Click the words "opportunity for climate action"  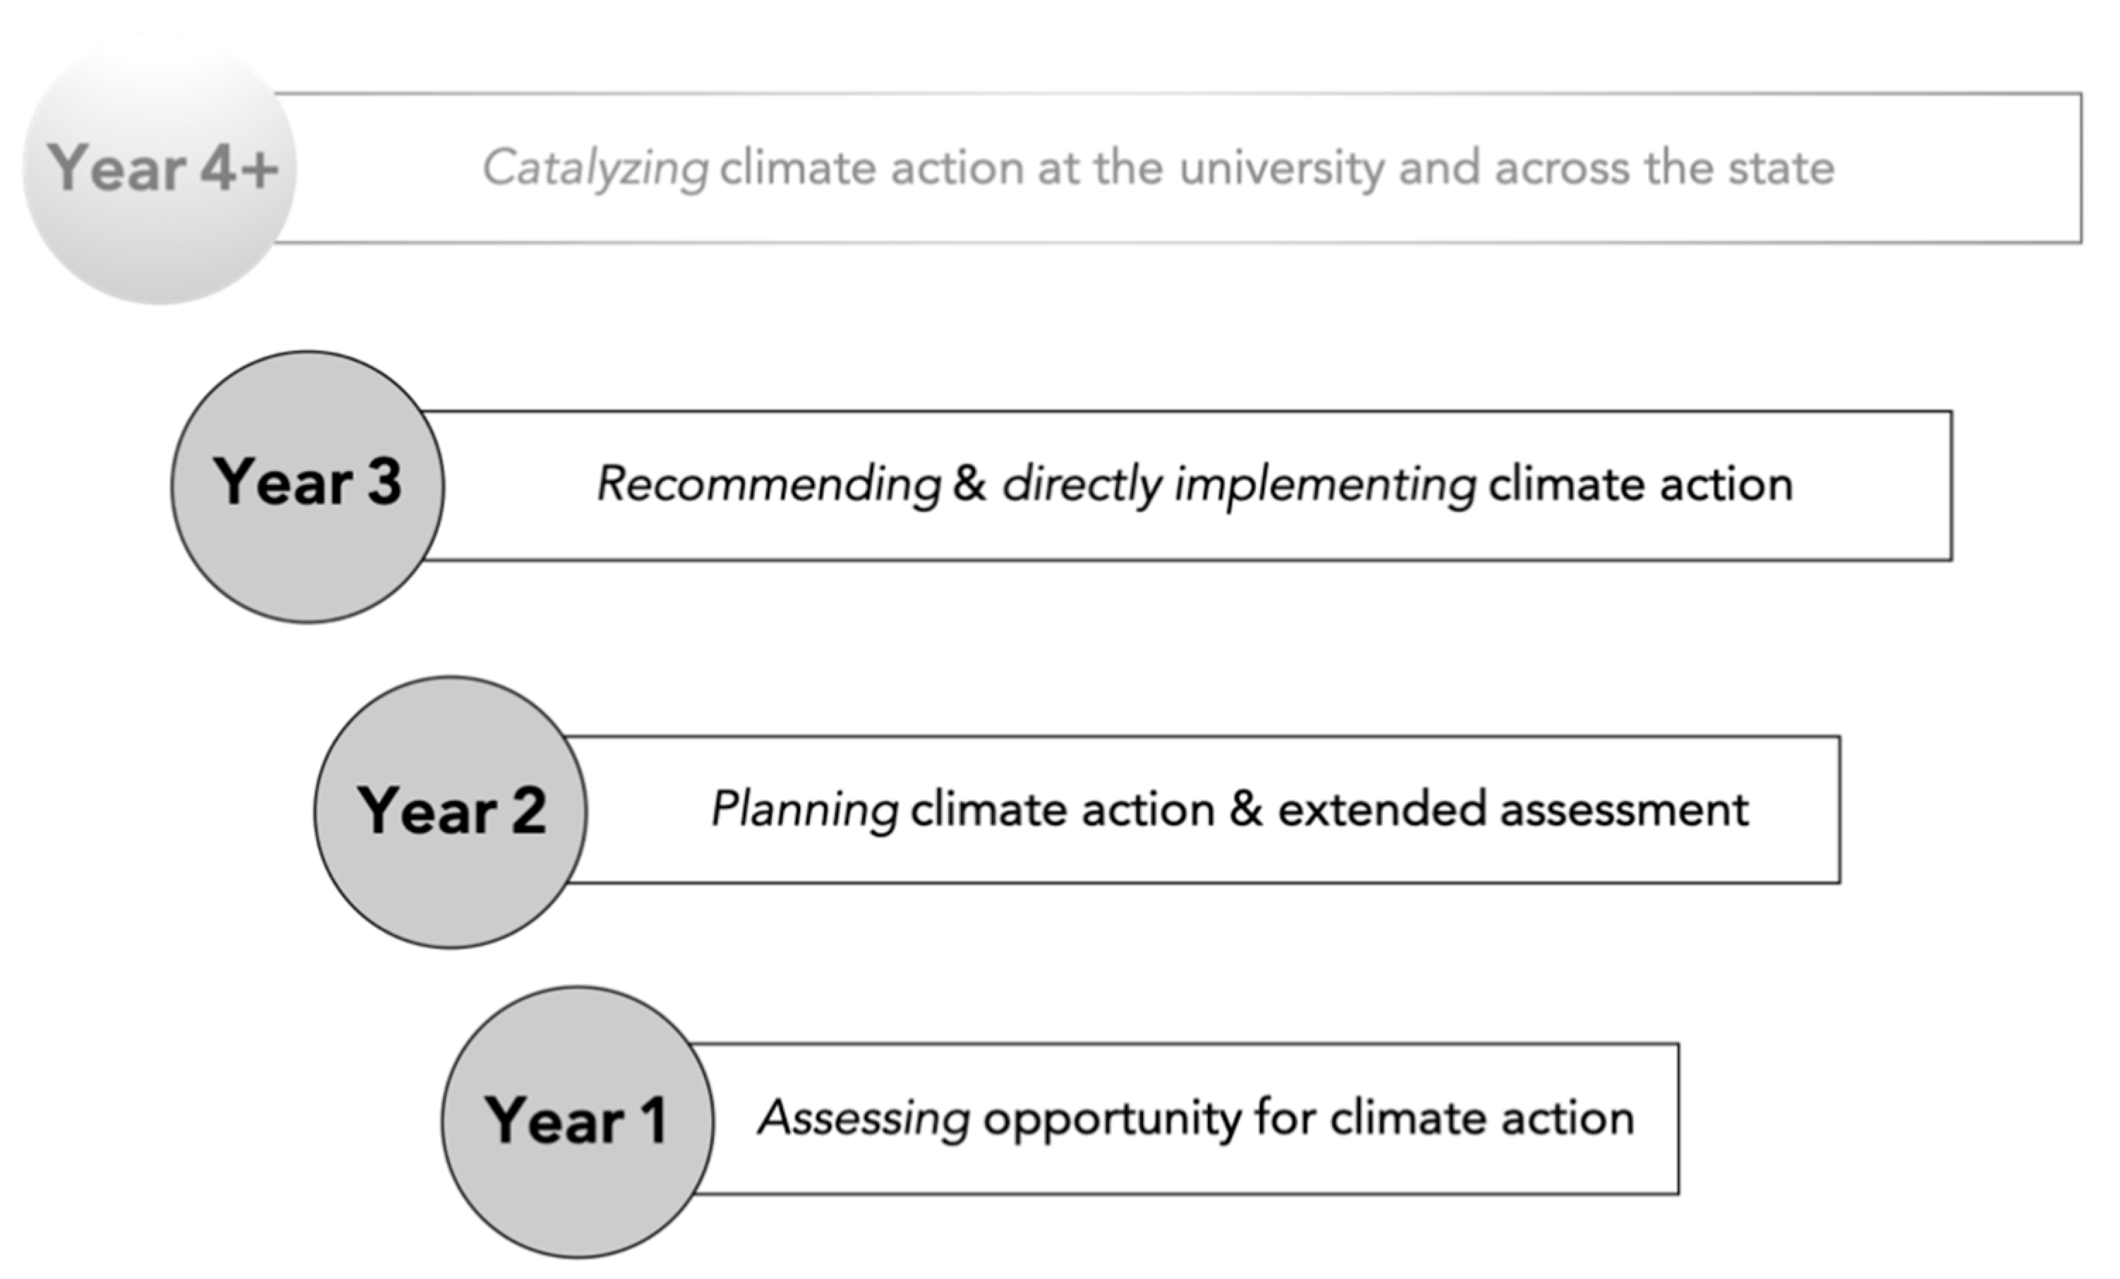[1308, 1118]
